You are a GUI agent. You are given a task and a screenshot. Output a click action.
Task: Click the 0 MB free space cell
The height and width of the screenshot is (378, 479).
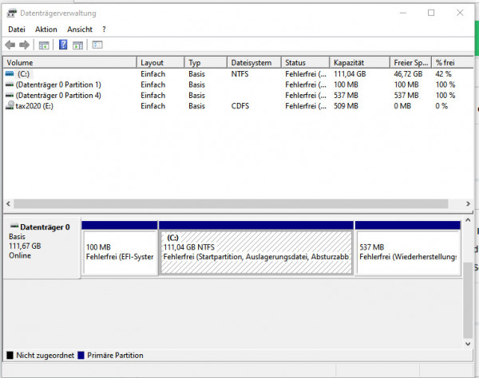pyautogui.click(x=402, y=106)
